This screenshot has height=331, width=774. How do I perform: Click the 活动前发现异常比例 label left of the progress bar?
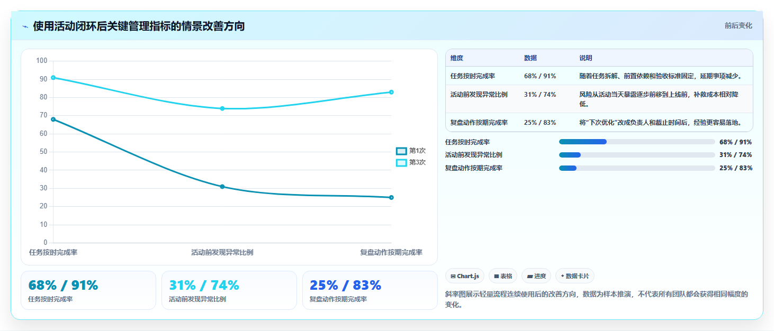474,155
